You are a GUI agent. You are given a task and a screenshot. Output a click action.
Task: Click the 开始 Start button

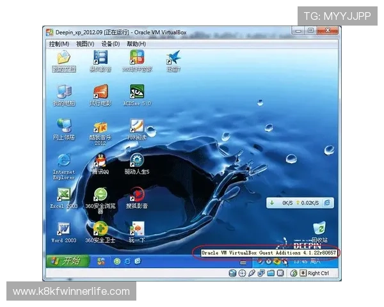coord(66,260)
